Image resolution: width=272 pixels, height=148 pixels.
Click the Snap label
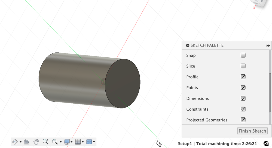191,55
